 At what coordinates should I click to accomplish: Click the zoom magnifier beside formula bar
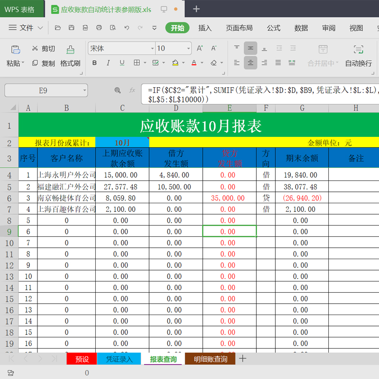pos(117,90)
